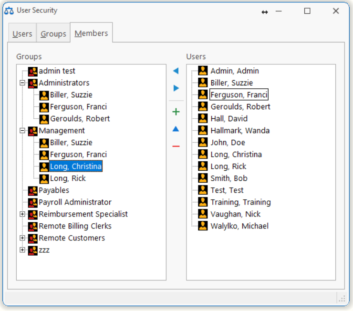353x311 pixels.
Task: Click the blue right arrow button
Action: (176, 88)
